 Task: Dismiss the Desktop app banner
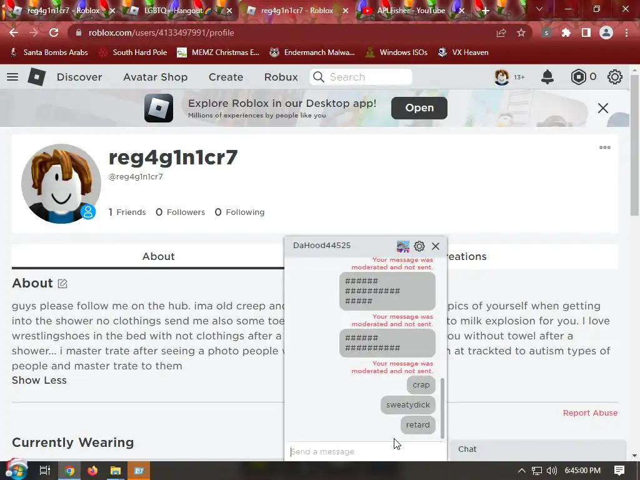(x=603, y=108)
